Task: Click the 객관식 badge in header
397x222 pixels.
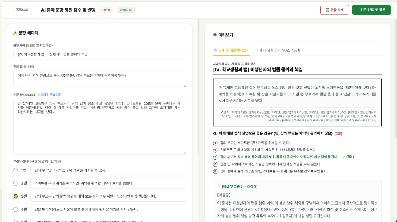Action: [106, 10]
